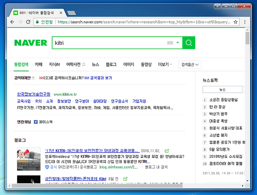Screen dimensions: 257x195
Task: Switch to the 카페 tab
Action: (x=39, y=64)
